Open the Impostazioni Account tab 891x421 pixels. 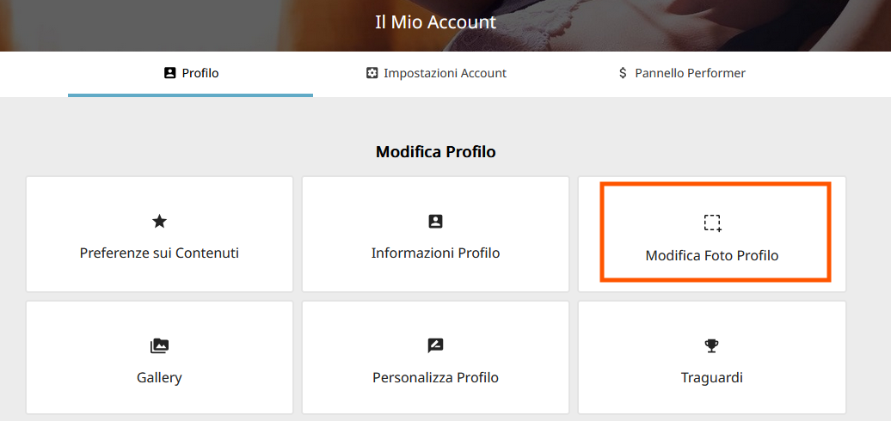pos(436,74)
